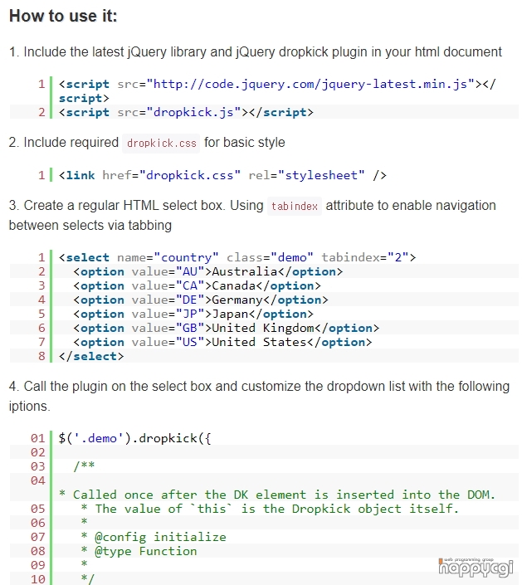Screen dimensions: 522x585
Task: Click the 'Called once after the DK element' comment
Action: pyautogui.click(x=277, y=495)
